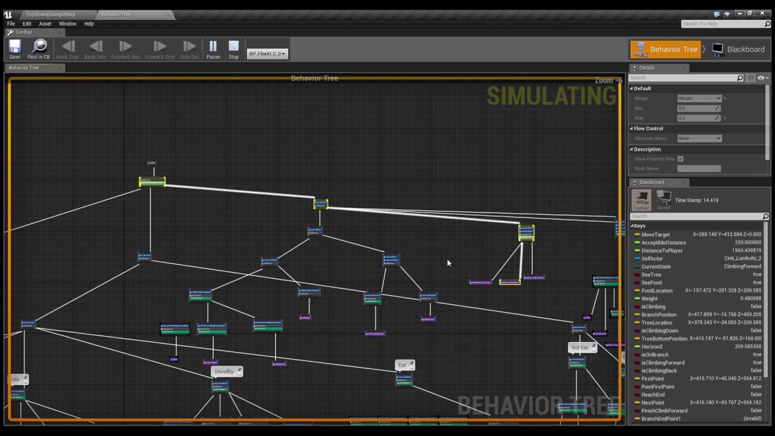Show Current blackboard values

641,200
